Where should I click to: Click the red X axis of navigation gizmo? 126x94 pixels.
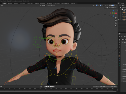(x=116, y=13)
